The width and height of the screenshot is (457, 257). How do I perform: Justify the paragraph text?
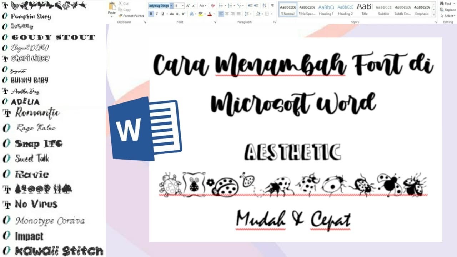coord(238,14)
